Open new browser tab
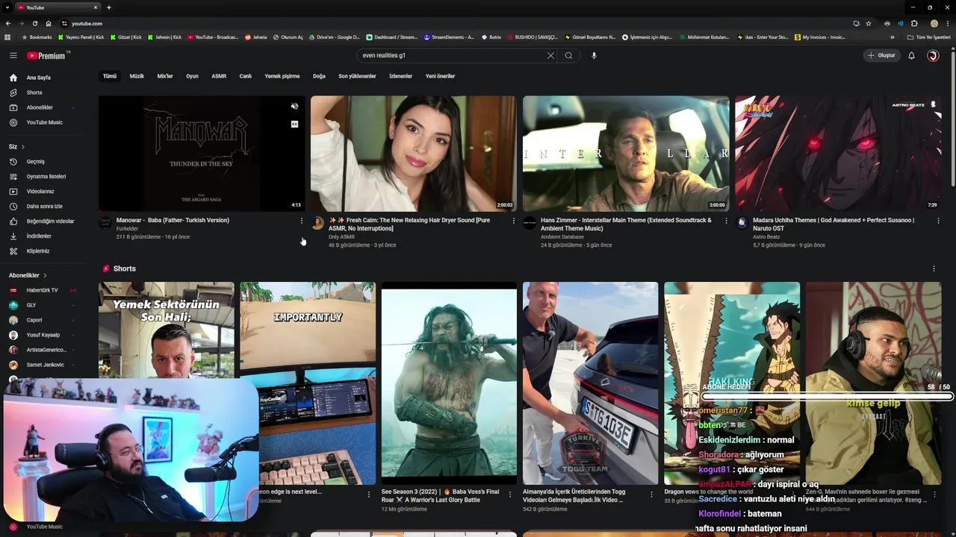This screenshot has width=956, height=537. 109,7
